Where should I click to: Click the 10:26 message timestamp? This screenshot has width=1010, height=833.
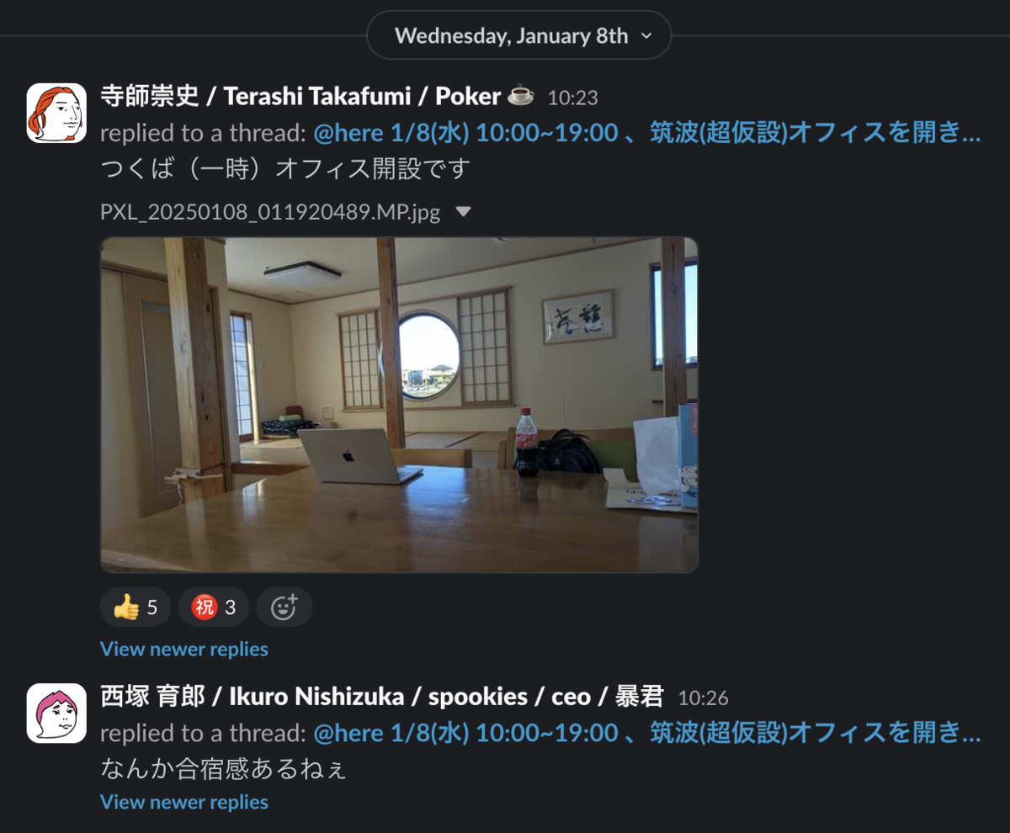click(x=703, y=698)
